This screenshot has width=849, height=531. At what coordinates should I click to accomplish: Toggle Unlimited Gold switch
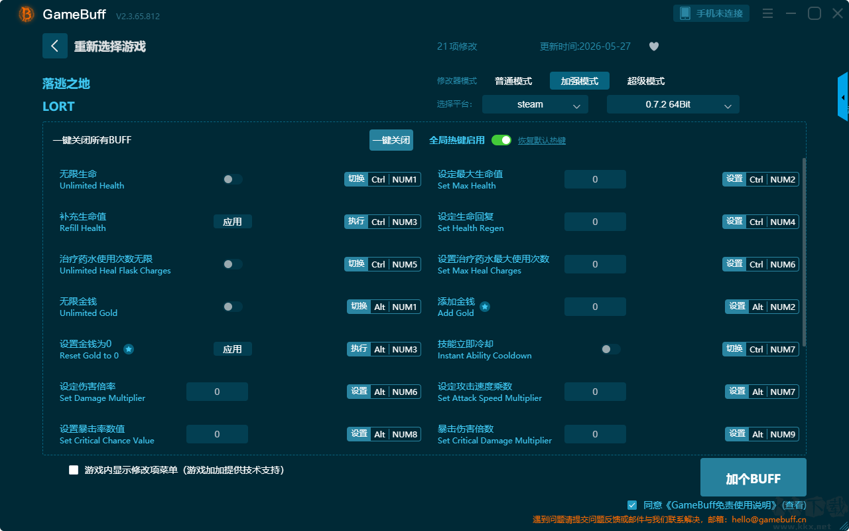[x=233, y=307]
